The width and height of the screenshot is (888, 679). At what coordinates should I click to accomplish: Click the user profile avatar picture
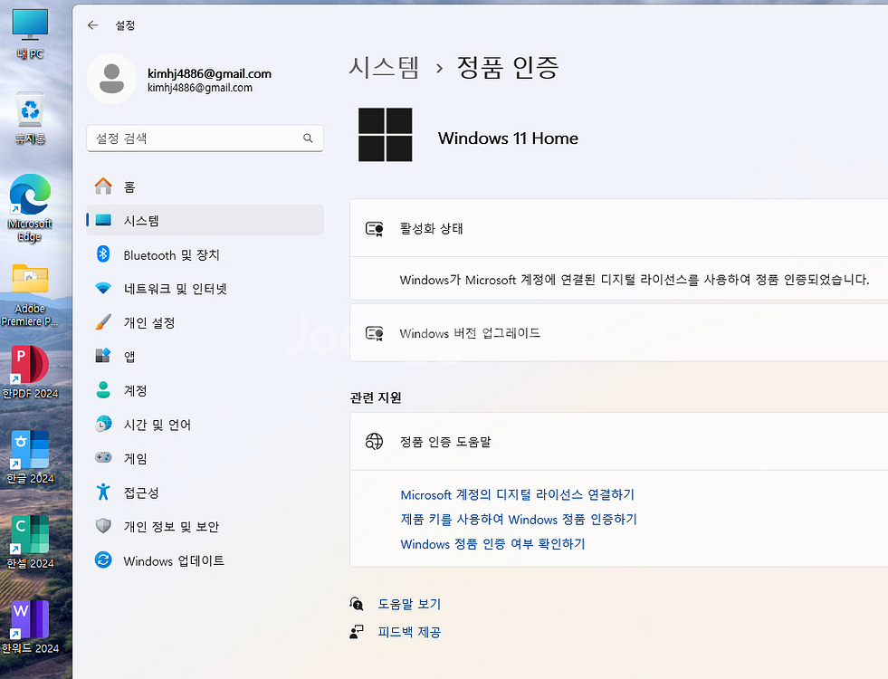click(111, 79)
